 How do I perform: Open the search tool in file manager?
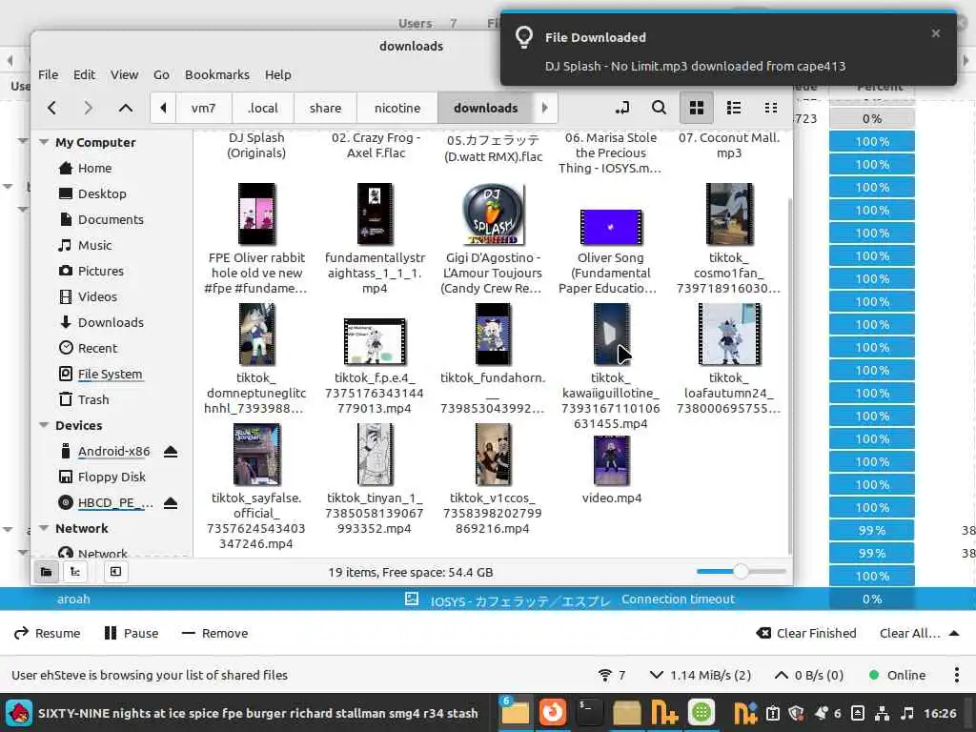point(659,109)
